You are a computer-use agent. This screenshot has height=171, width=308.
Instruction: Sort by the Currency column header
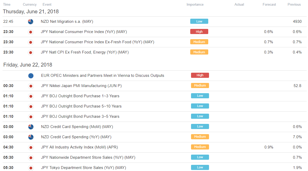click(x=30, y=5)
